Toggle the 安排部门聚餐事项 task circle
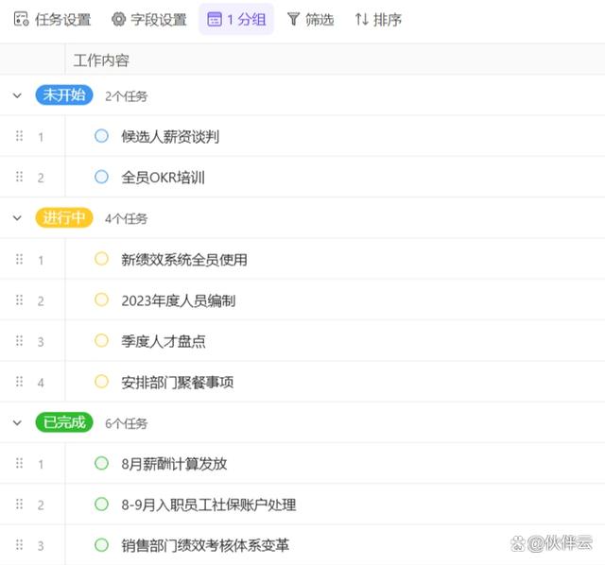Image resolution: width=605 pixels, height=565 pixels. coord(101,382)
